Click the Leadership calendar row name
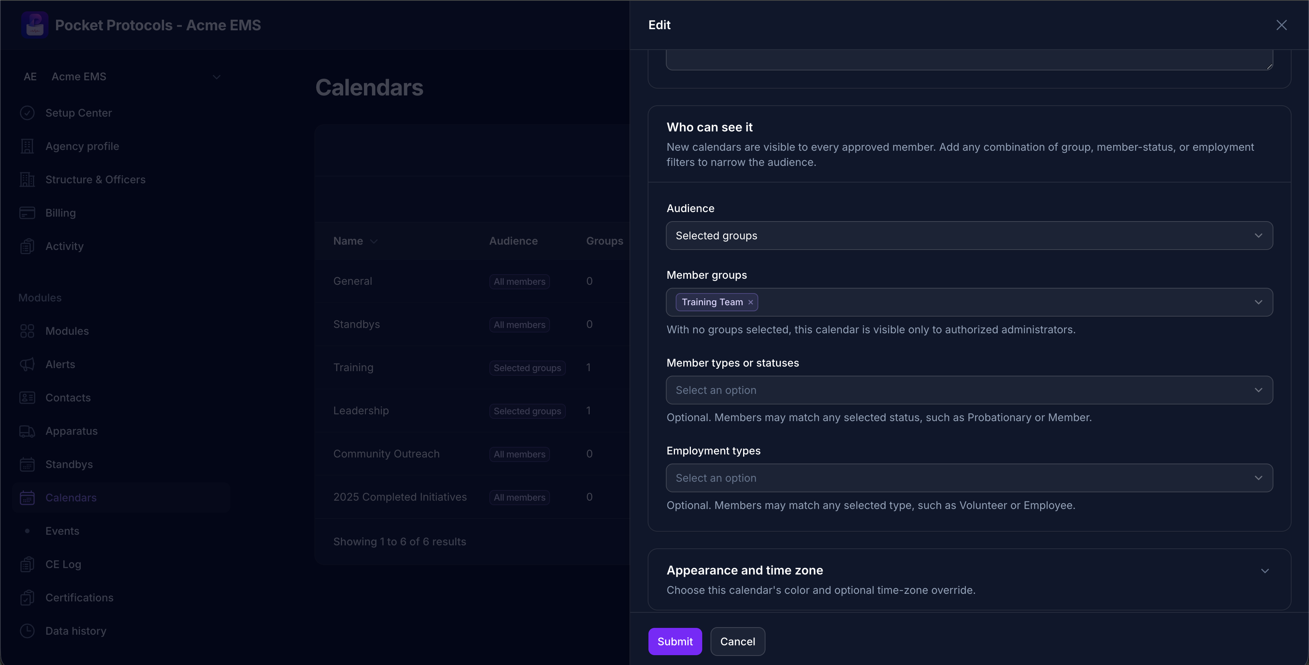The width and height of the screenshot is (1309, 665). click(361, 411)
